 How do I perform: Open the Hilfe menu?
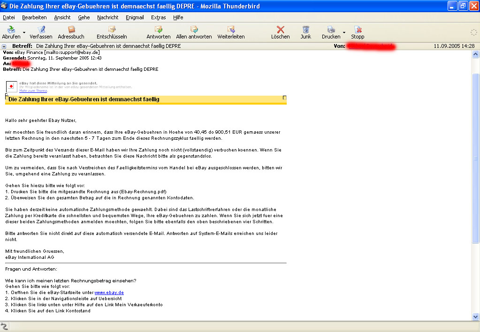click(178, 17)
